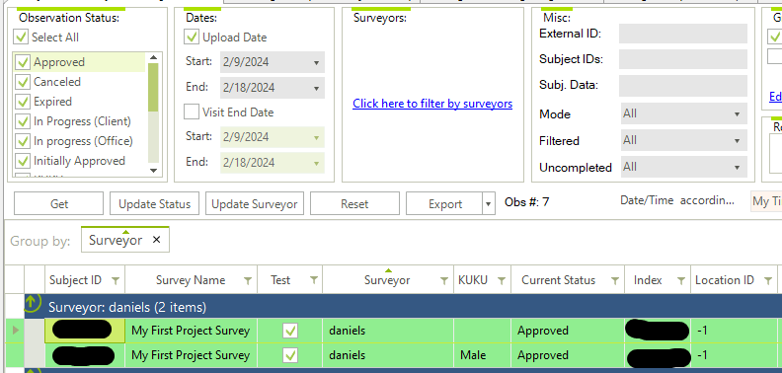The height and width of the screenshot is (373, 782).
Task: Focus the Subject IDs field
Action: tap(683, 59)
